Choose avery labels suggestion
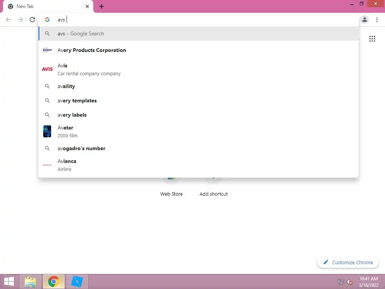385x289 pixels. pyautogui.click(x=199, y=115)
